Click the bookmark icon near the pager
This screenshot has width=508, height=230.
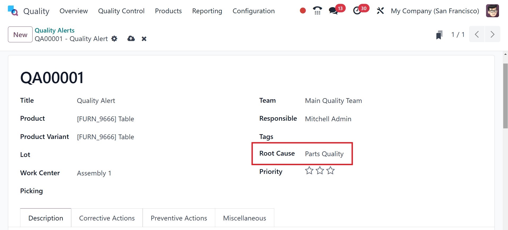439,35
